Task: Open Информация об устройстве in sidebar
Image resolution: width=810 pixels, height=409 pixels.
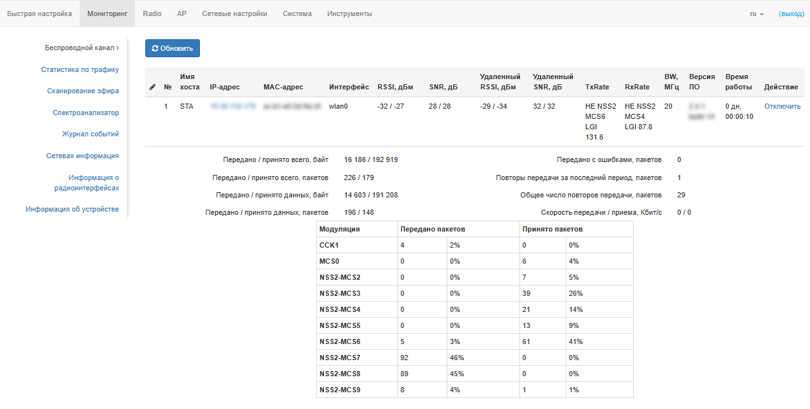Action: (x=72, y=209)
